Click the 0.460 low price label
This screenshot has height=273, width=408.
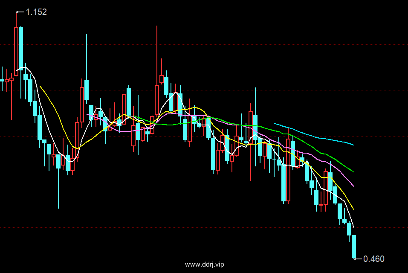[x=373, y=259]
